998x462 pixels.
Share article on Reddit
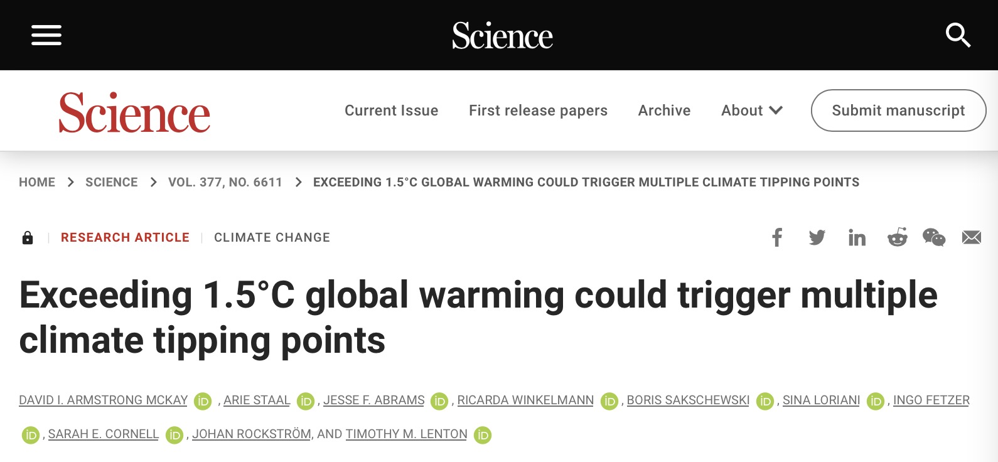click(898, 237)
